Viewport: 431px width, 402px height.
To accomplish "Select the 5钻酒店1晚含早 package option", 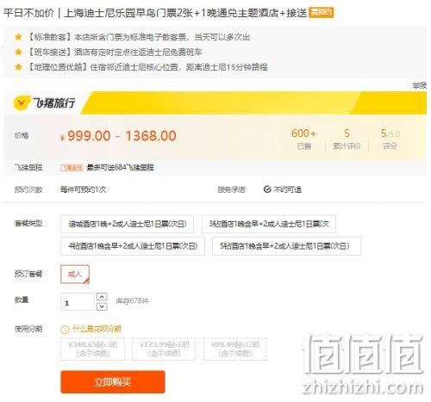I will [286, 246].
